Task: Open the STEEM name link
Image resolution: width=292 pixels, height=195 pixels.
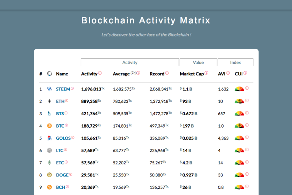Action: [x=63, y=89]
